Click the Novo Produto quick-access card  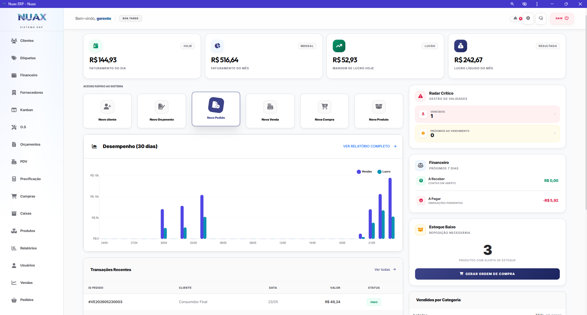coord(379,111)
